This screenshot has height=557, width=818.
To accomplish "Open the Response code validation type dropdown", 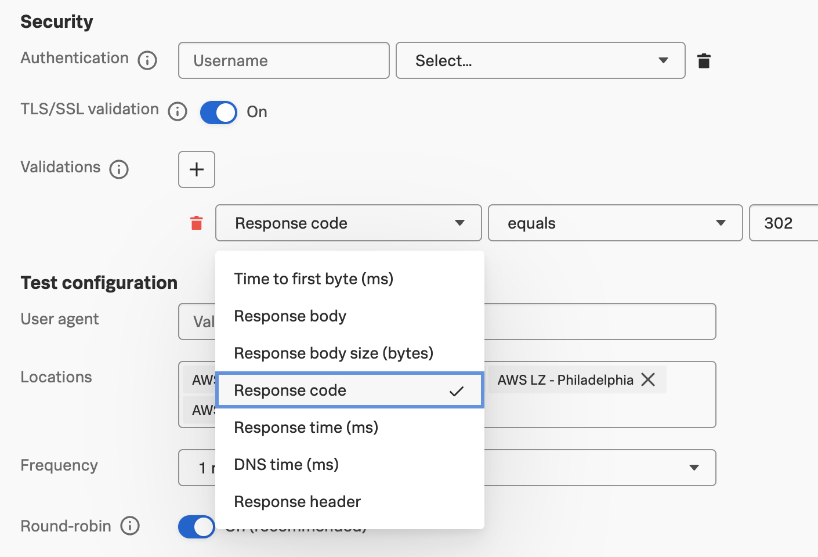I will pyautogui.click(x=348, y=223).
